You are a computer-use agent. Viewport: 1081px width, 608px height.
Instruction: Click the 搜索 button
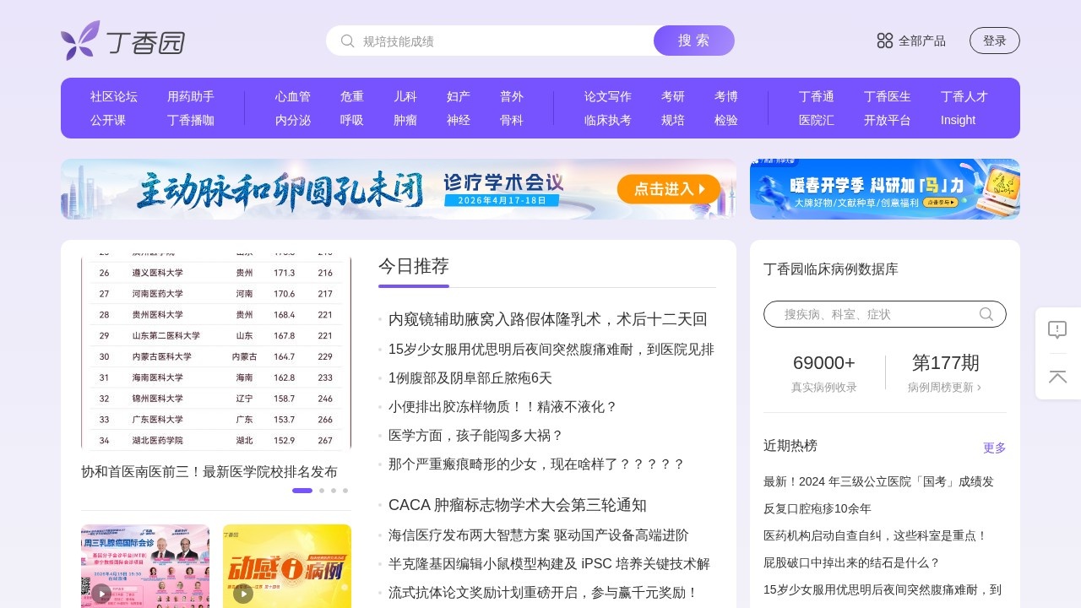(x=694, y=41)
